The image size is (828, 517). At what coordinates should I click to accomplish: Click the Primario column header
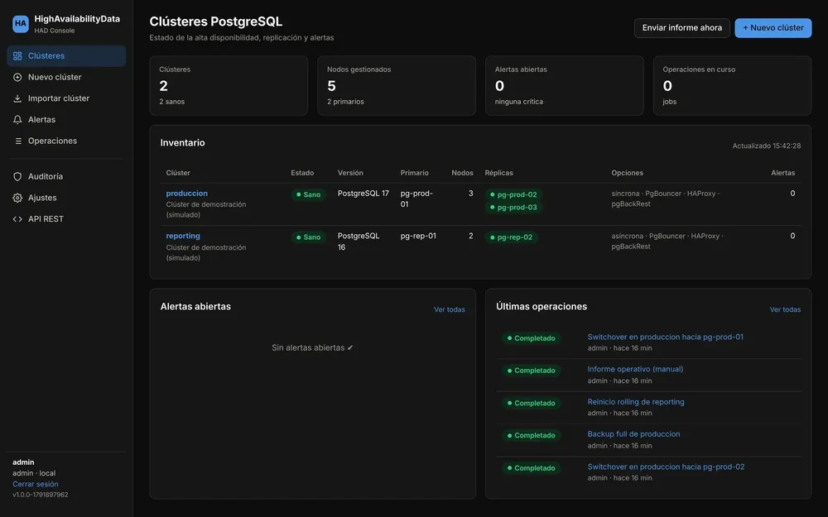point(415,173)
